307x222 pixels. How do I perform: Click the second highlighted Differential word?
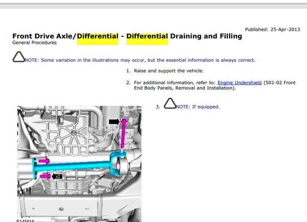click(x=147, y=36)
